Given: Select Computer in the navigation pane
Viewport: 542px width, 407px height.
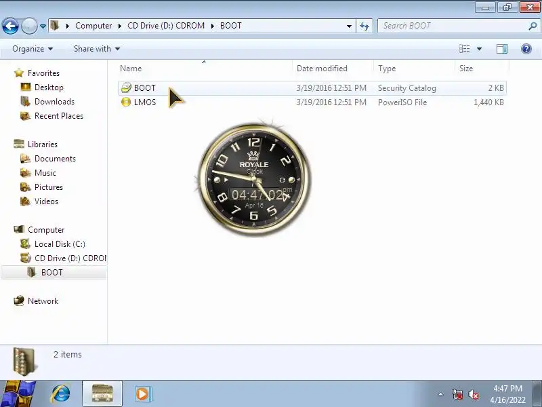Looking at the screenshot, I should [x=46, y=230].
